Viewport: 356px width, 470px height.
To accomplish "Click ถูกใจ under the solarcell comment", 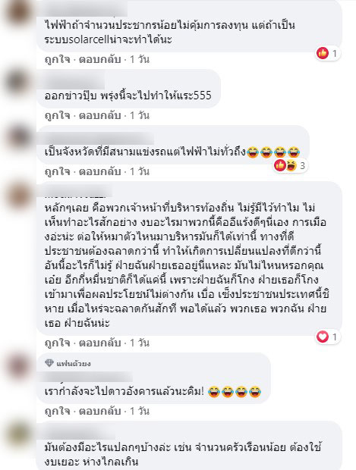I will [57, 59].
